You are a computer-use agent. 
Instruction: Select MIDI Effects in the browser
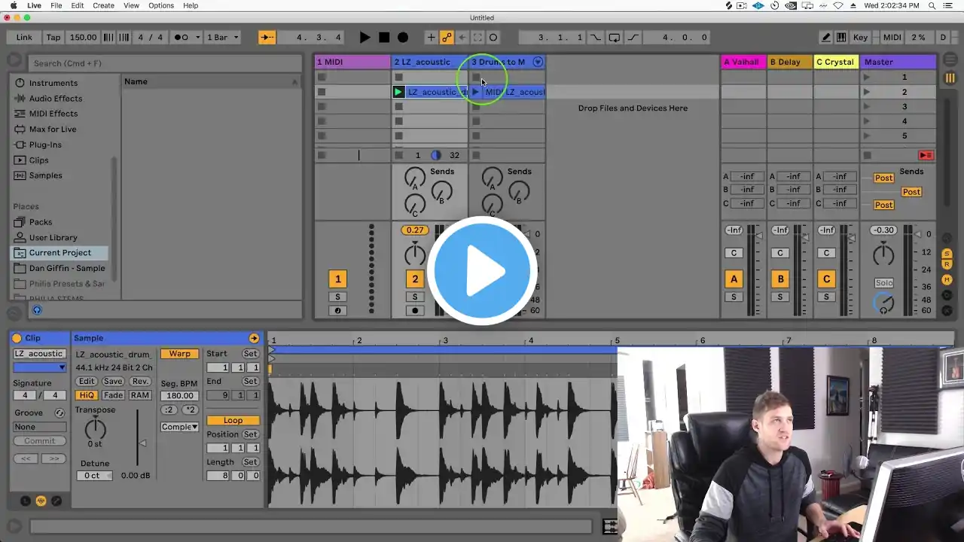click(x=53, y=114)
